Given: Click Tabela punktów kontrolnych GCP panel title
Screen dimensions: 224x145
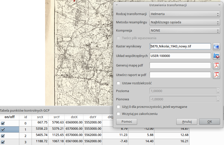Looking at the screenshot, I should point(25,111).
